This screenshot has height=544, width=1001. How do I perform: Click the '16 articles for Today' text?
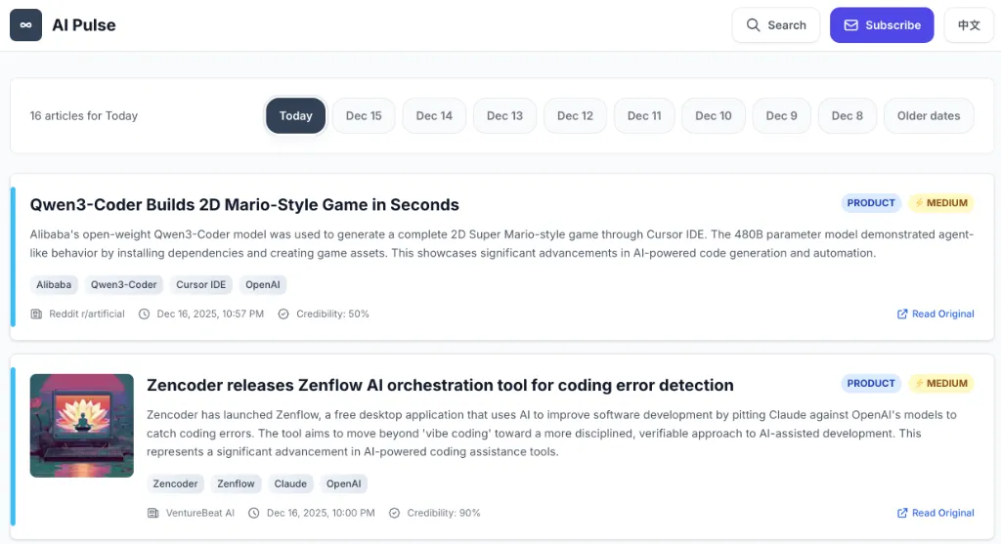click(84, 115)
